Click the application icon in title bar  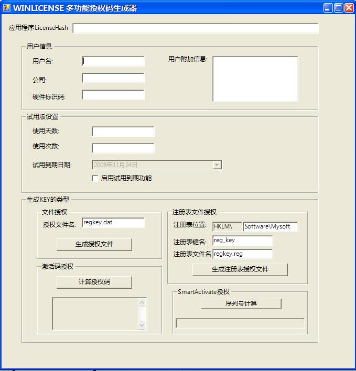tap(7, 8)
